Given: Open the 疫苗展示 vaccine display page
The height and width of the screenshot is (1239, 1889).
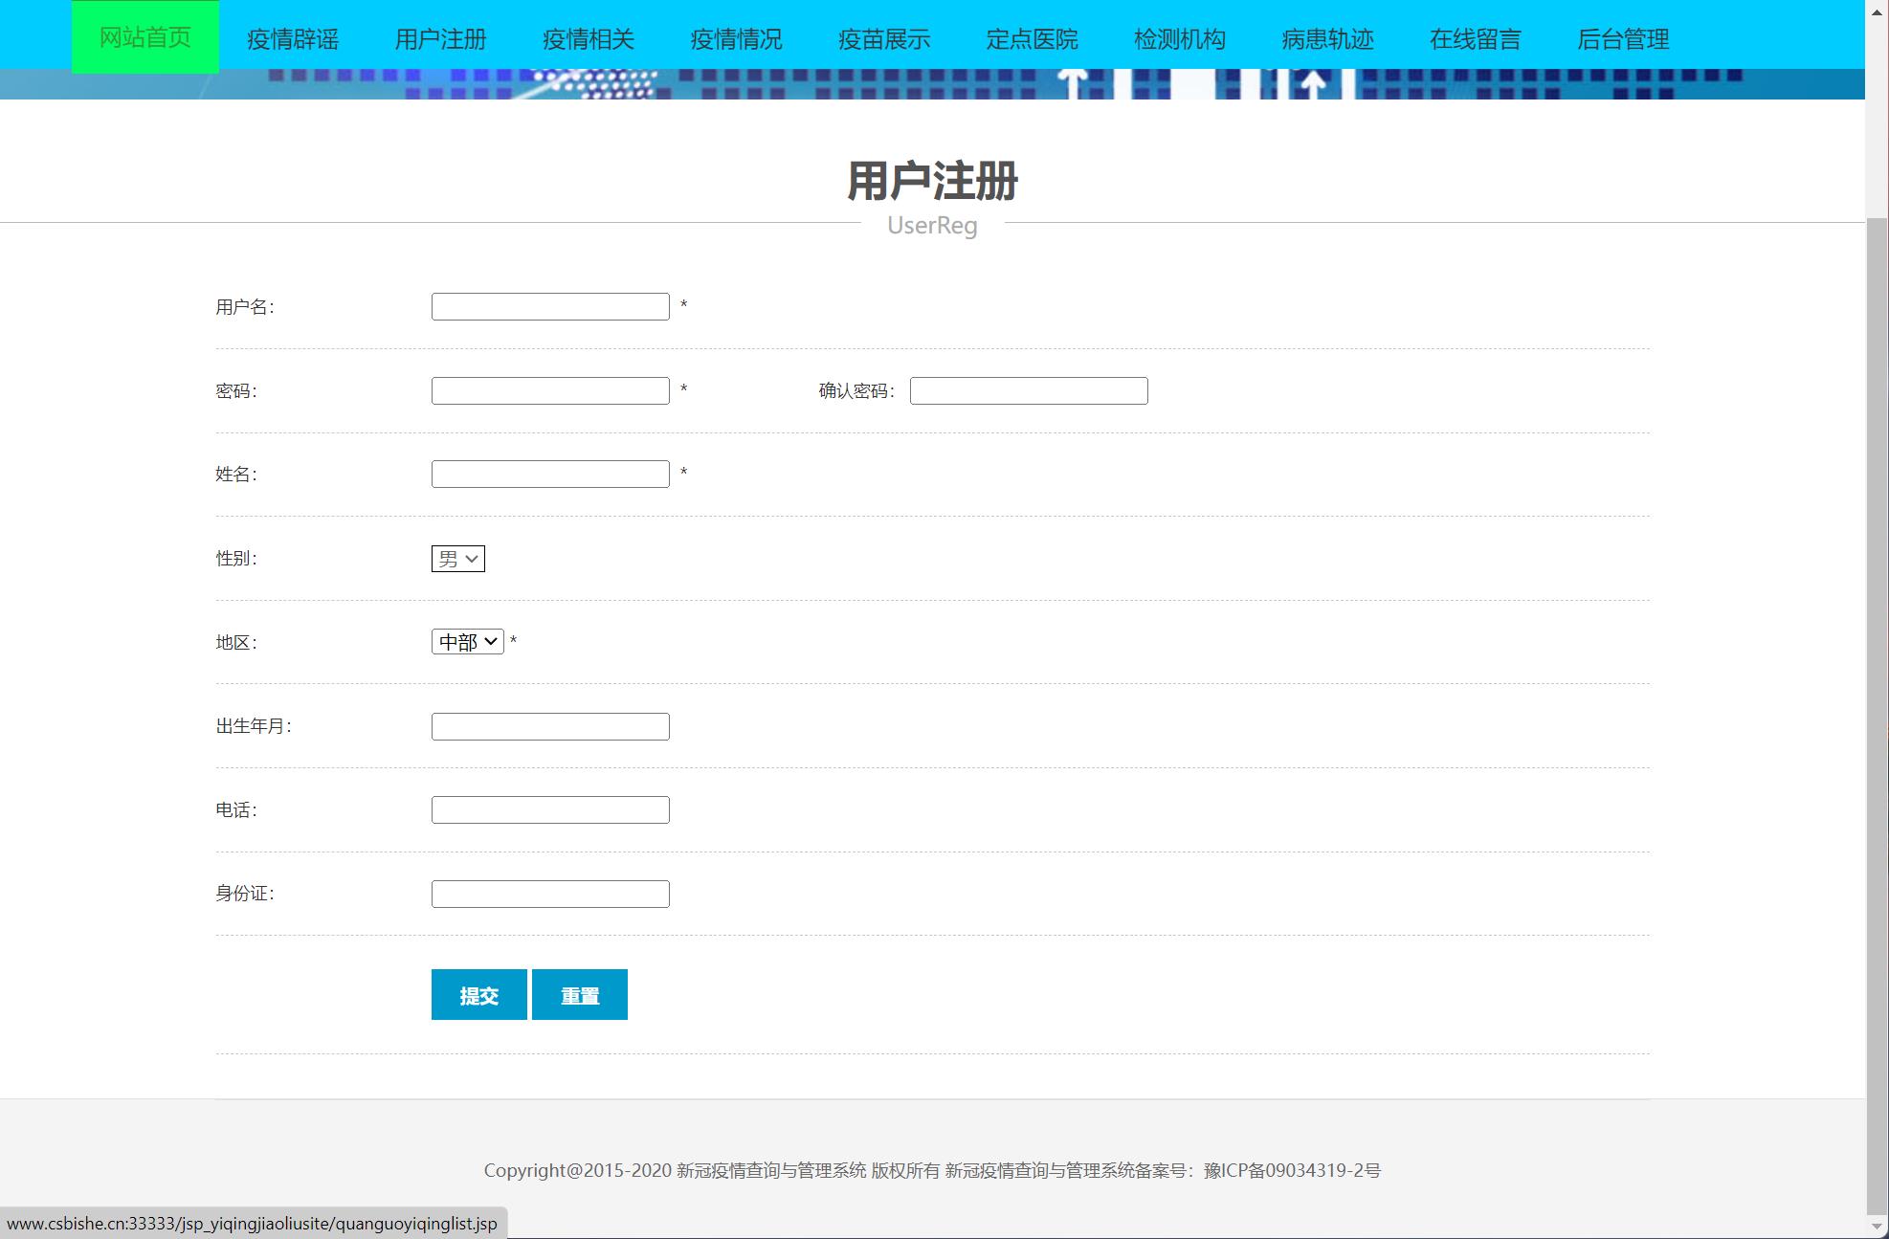Looking at the screenshot, I should pyautogui.click(x=882, y=39).
